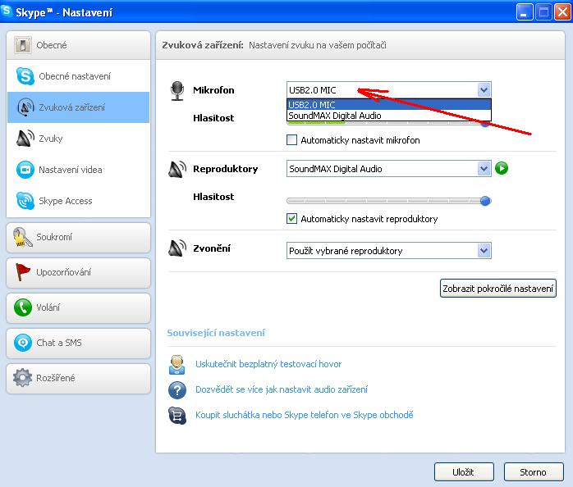The image size is (573, 487).
Task: Enable Automaticky nastavit mikrofon checkbox
Action: (x=291, y=140)
